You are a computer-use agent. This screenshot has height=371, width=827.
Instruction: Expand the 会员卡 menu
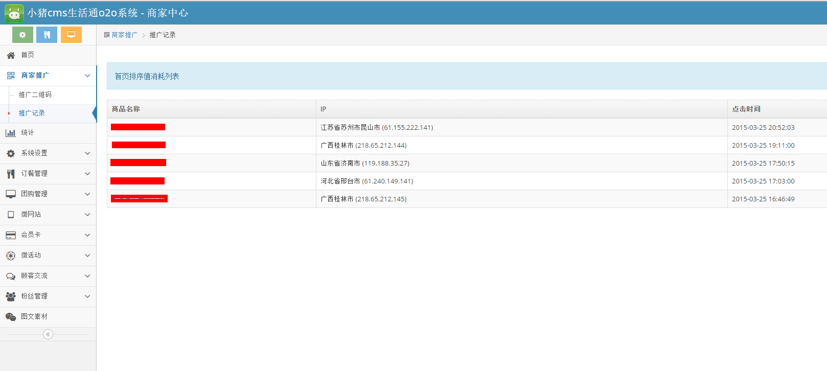(x=48, y=235)
